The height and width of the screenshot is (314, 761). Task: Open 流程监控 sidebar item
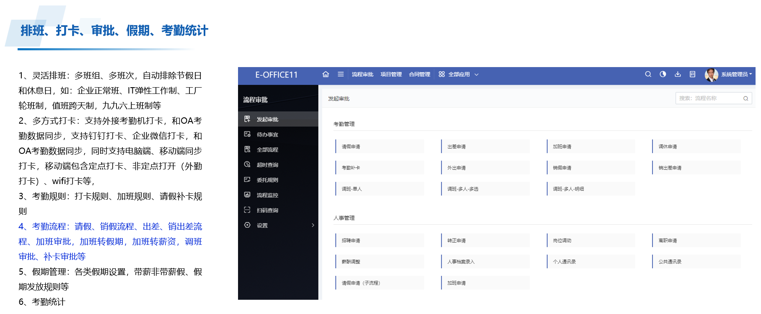coord(278,195)
